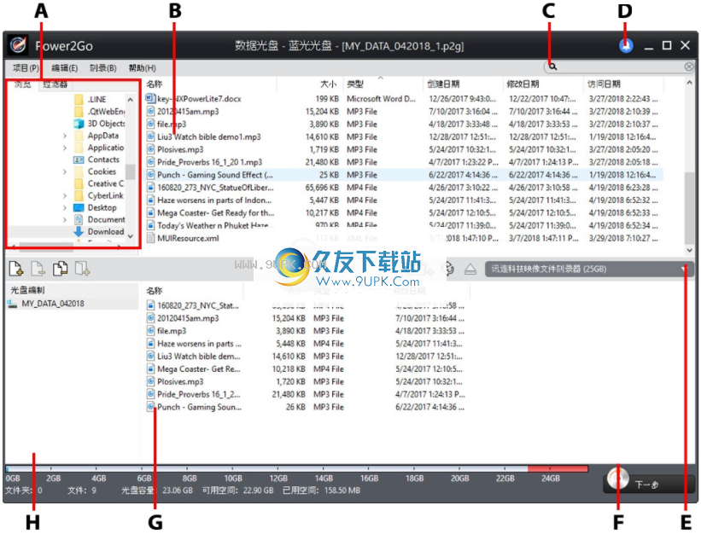This screenshot has width=701, height=534.
Task: Expand the Documents folder node
Action: pyautogui.click(x=65, y=220)
